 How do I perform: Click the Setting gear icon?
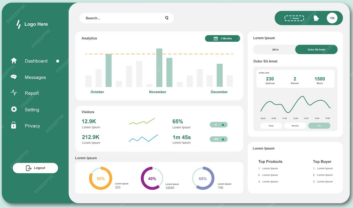[14, 109]
